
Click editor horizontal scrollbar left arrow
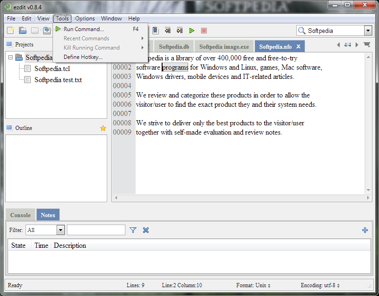[x=116, y=198]
